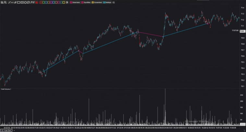Viewport: 246px width, 132px height.
Task: Click the Hotkeys button
Action: [x=107, y=2]
